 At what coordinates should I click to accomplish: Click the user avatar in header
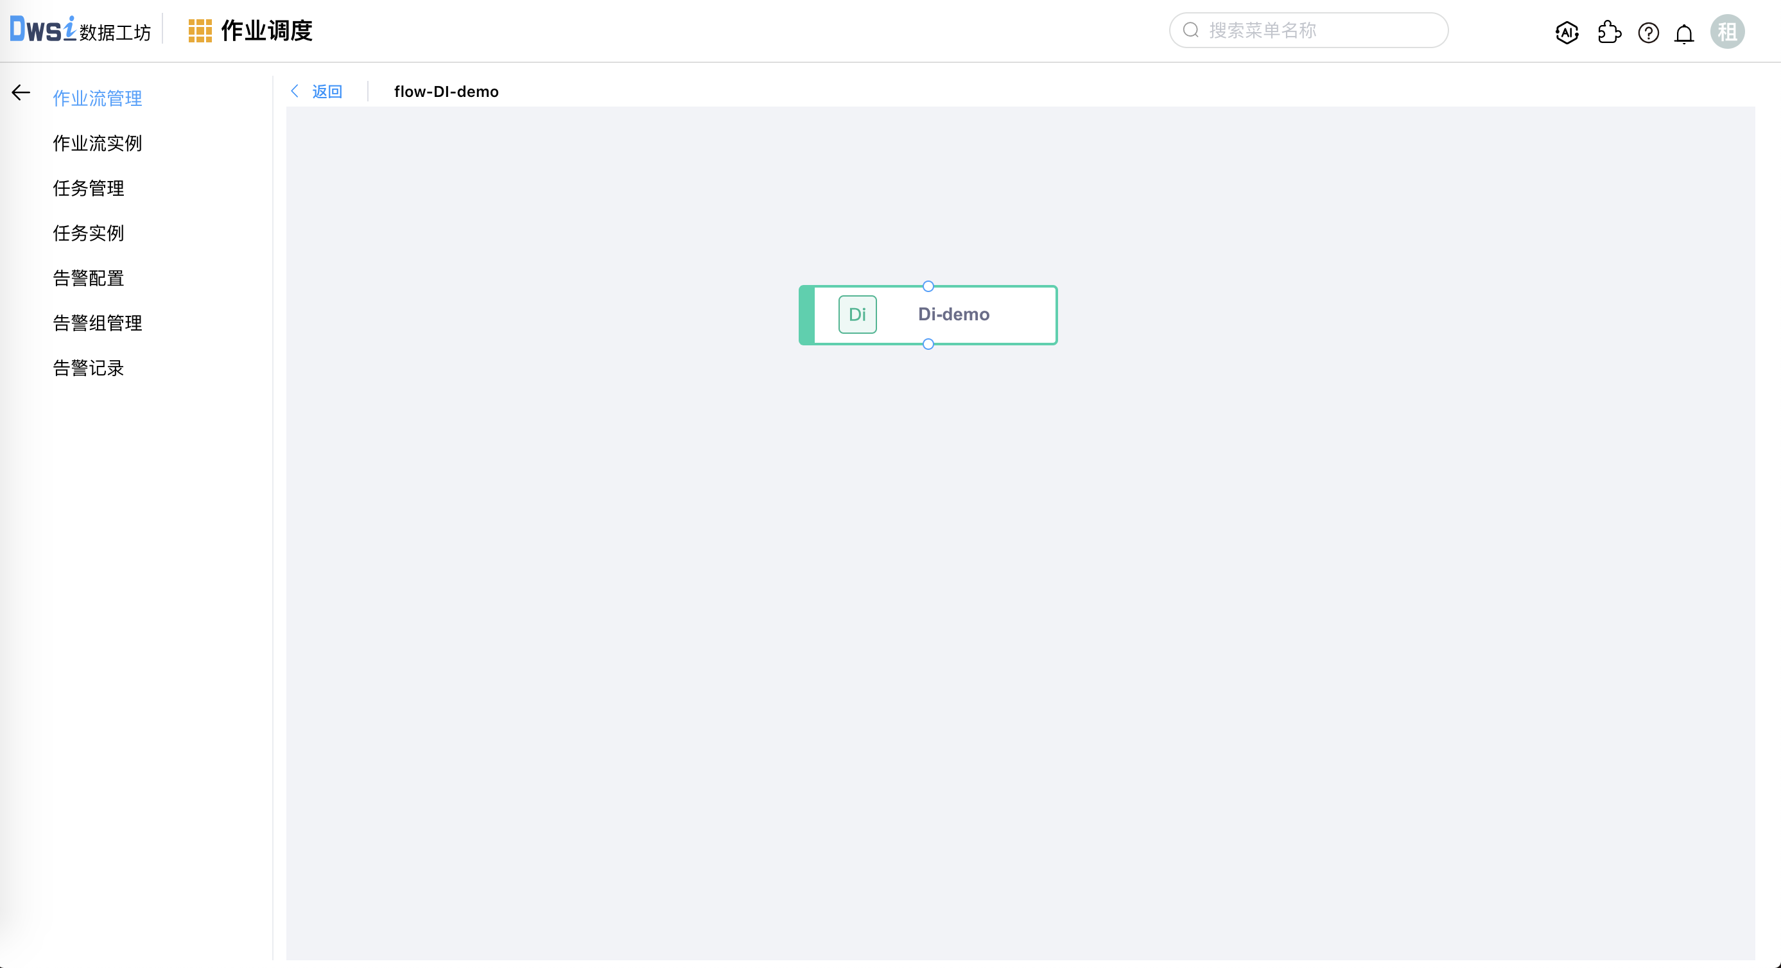tap(1727, 32)
